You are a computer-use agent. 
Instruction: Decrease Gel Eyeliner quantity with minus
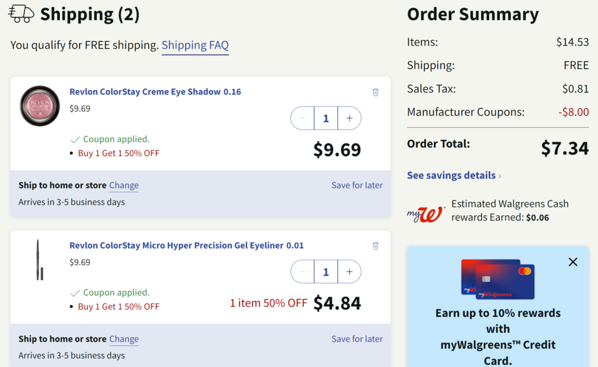coord(303,271)
